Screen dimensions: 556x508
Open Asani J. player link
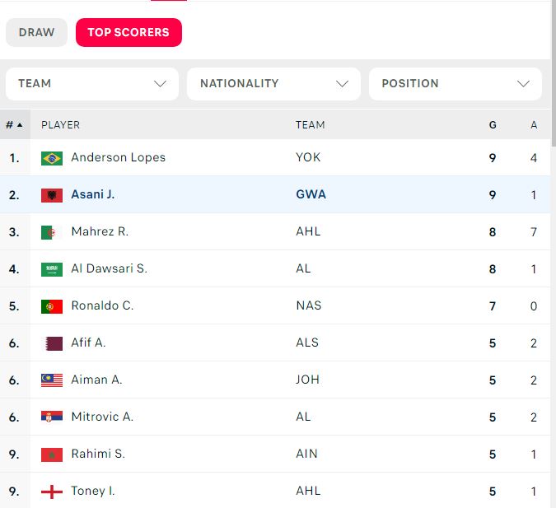[93, 195]
